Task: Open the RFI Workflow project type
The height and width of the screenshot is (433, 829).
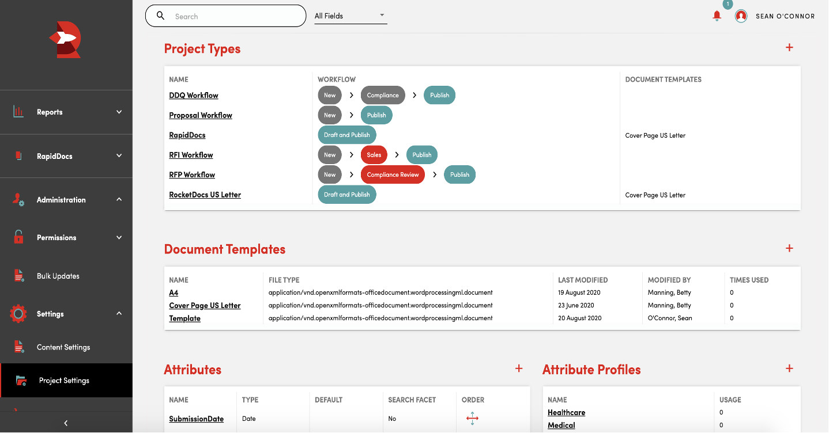Action: pyautogui.click(x=191, y=155)
